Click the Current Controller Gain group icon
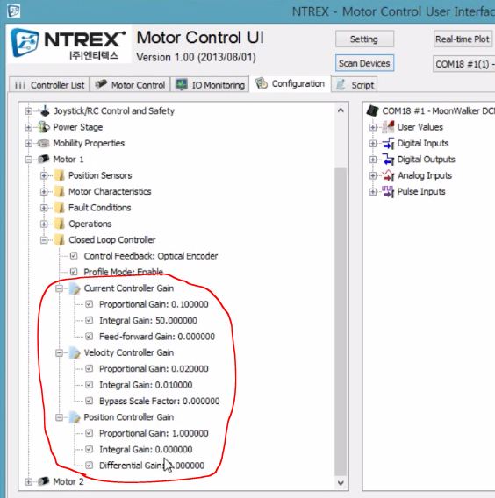Image resolution: width=495 pixels, height=498 pixels. click(x=75, y=288)
